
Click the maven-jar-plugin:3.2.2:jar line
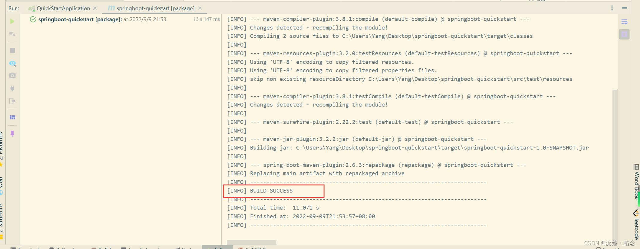(x=357, y=139)
